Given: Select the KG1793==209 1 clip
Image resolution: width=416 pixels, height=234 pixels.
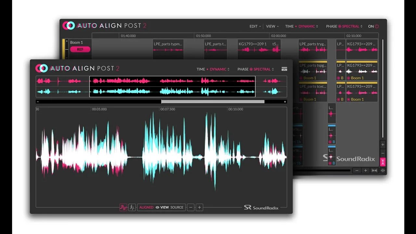Looking at the screenshot, I should point(259,49).
